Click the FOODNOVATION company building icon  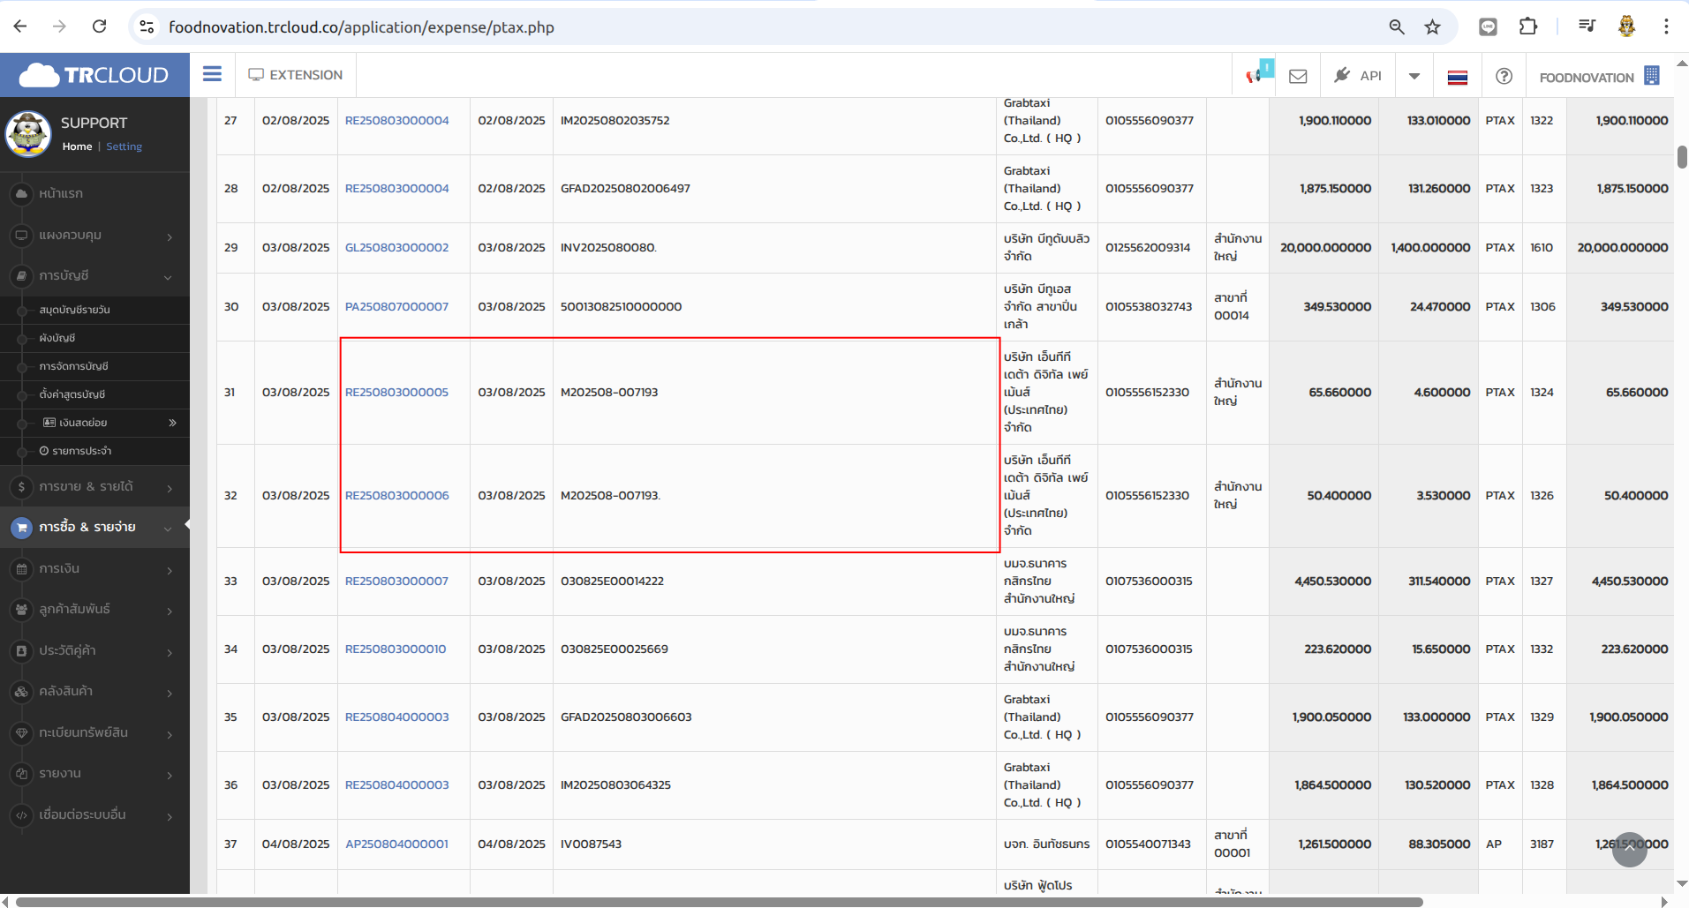pos(1651,76)
